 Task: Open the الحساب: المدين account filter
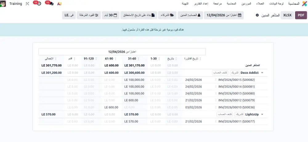point(190,15)
